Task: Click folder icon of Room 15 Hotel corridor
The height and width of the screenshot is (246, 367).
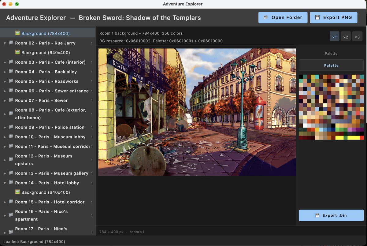Action: [x=11, y=201]
